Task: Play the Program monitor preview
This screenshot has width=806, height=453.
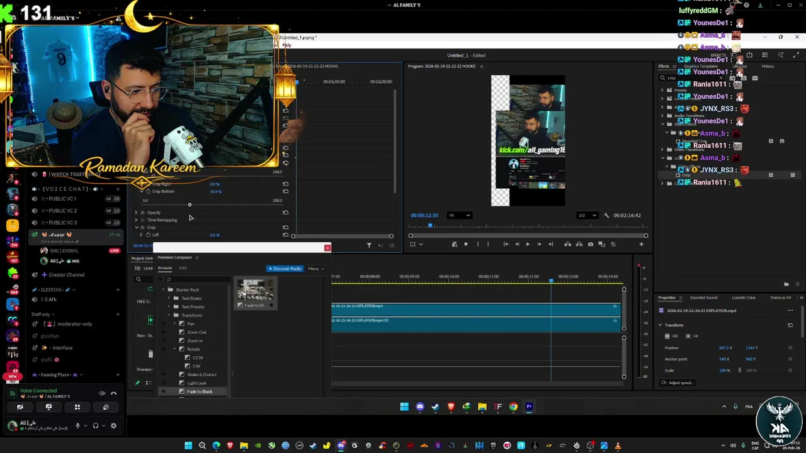Action: point(528,244)
